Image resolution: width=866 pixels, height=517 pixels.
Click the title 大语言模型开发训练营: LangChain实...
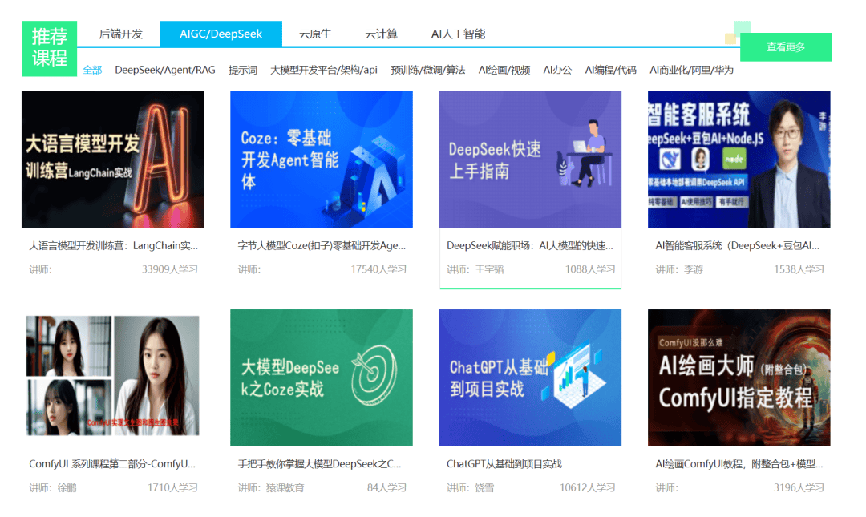tap(113, 246)
